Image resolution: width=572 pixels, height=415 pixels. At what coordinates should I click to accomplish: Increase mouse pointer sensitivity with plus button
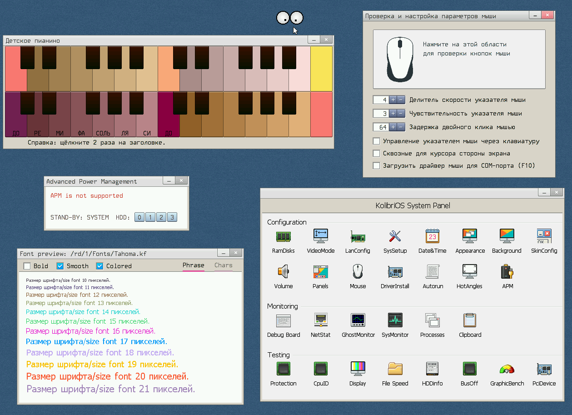(393, 114)
